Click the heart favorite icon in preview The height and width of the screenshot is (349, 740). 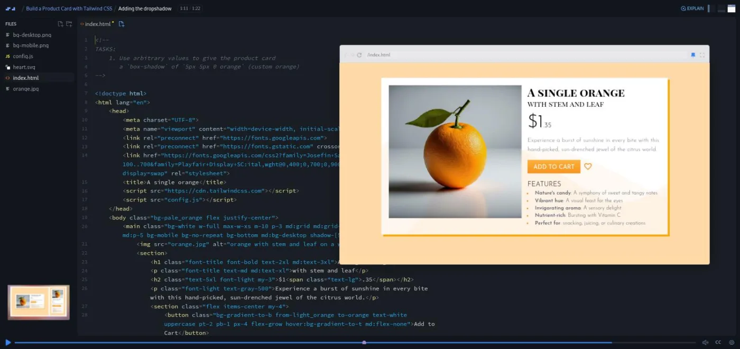[588, 167]
